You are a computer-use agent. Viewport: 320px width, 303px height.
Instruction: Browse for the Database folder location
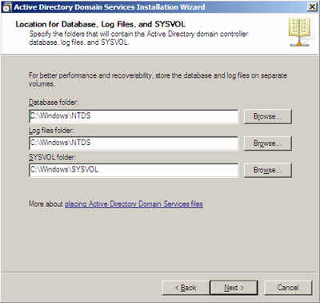[x=267, y=116]
